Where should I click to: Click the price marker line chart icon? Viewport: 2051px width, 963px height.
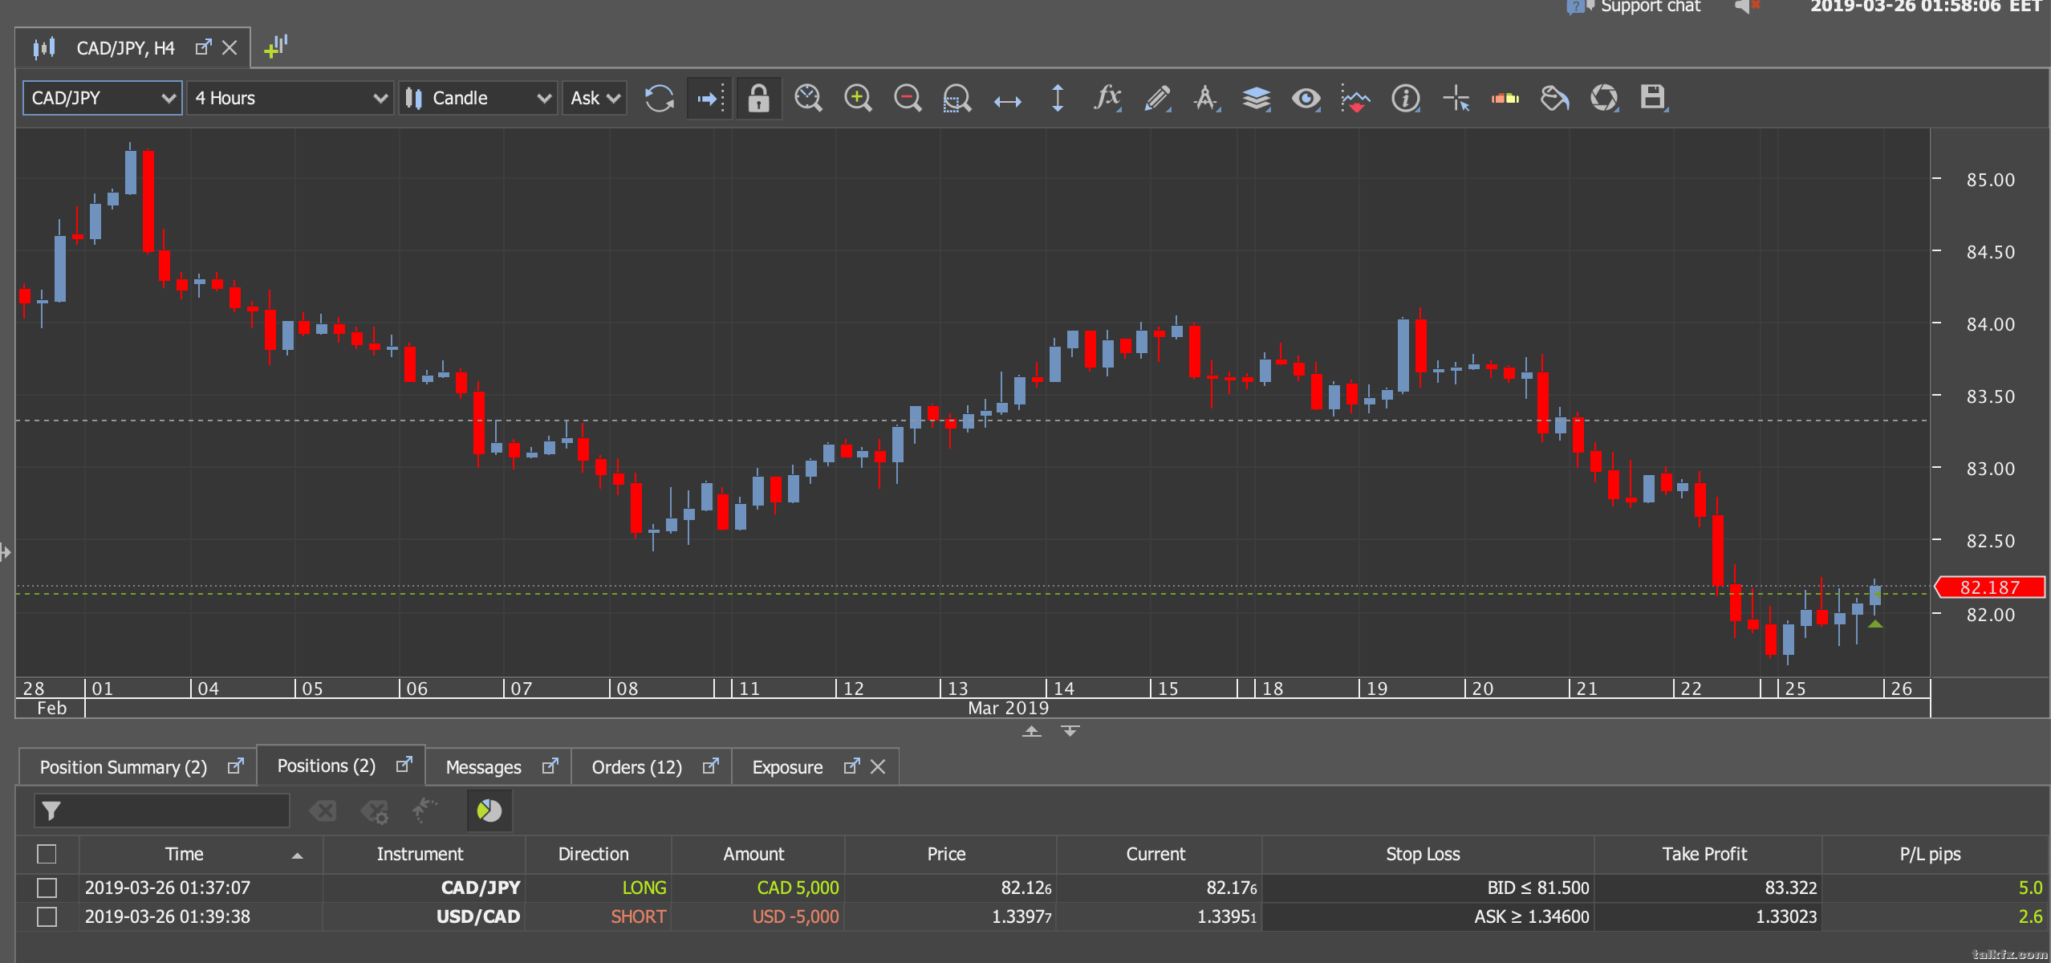(x=1355, y=99)
